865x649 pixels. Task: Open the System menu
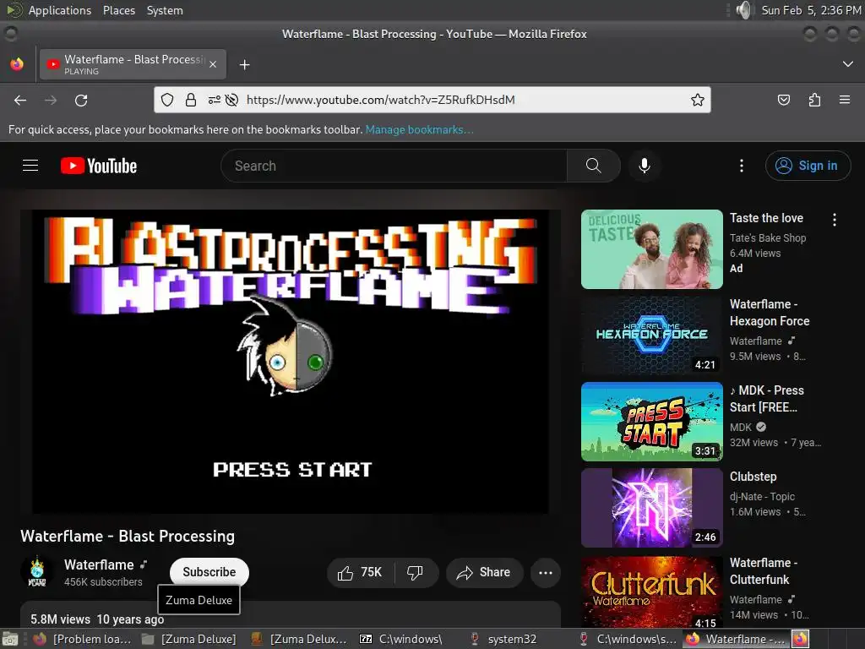[x=165, y=10]
